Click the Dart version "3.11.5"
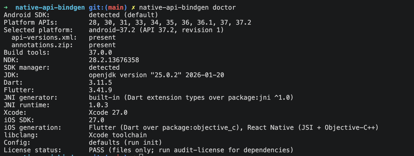This screenshot has width=414, height=156. click(100, 83)
